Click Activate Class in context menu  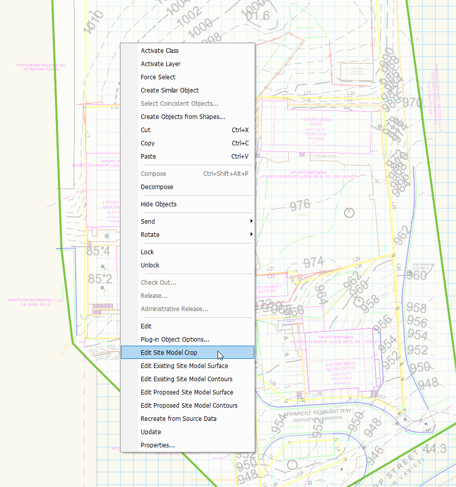coord(160,51)
